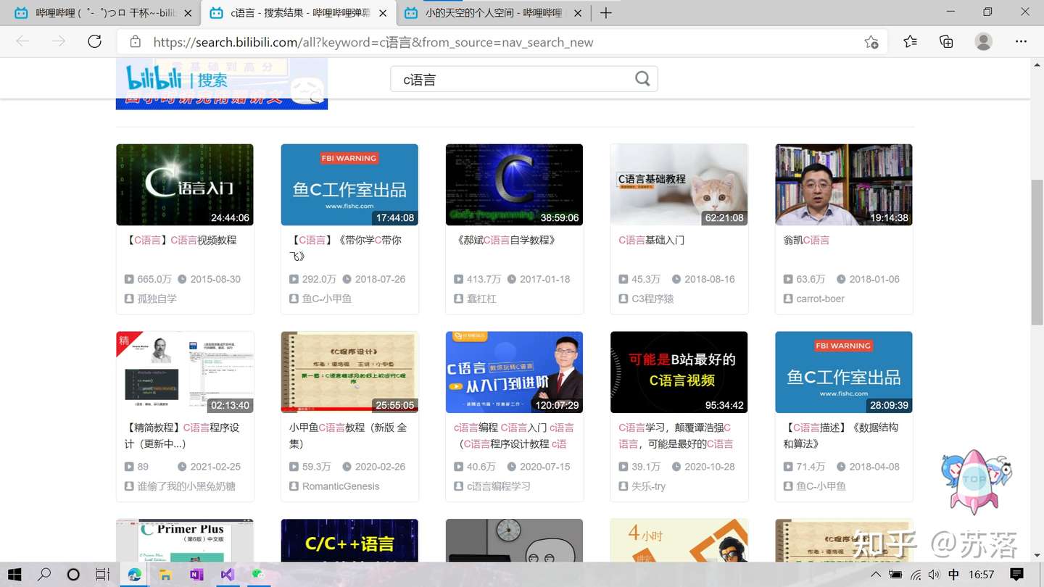
Task: Visit uploader carrot-boer's page
Action: coord(820,299)
